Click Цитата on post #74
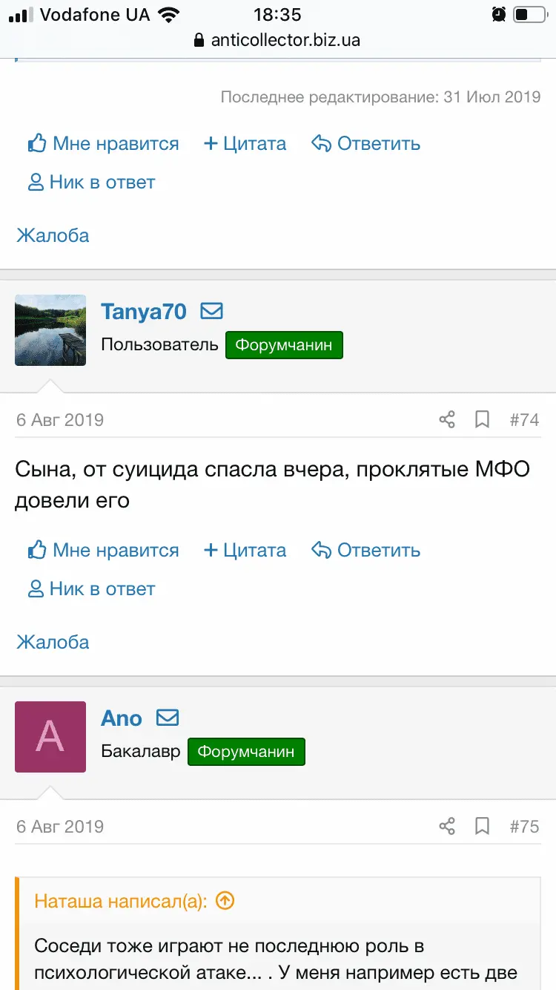Screen dimensions: 556x990 pyautogui.click(x=253, y=550)
